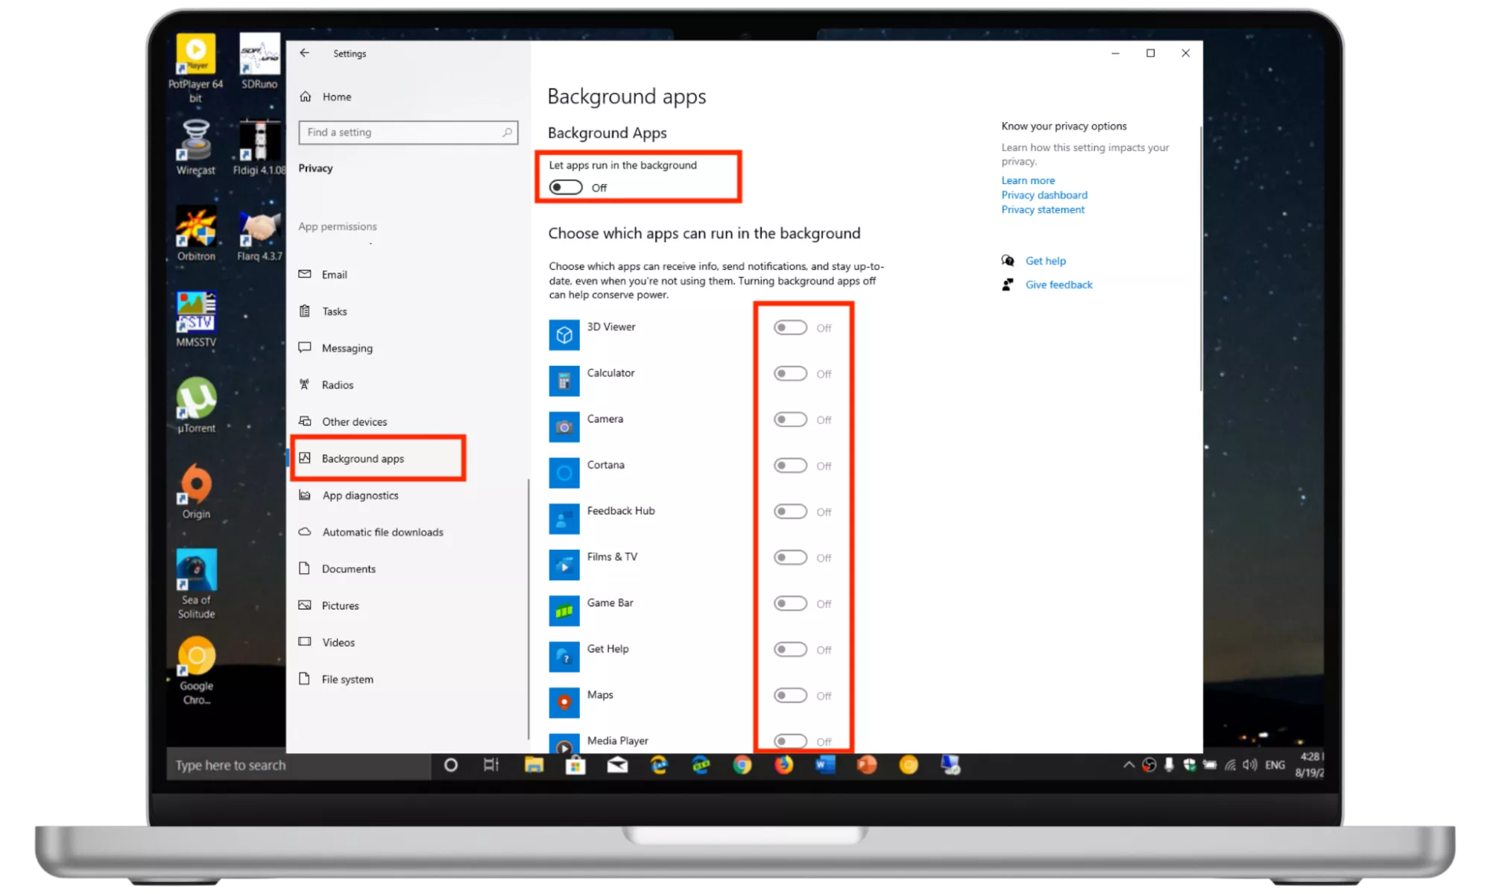
Task: Open Task View on the taskbar
Action: [x=491, y=765]
